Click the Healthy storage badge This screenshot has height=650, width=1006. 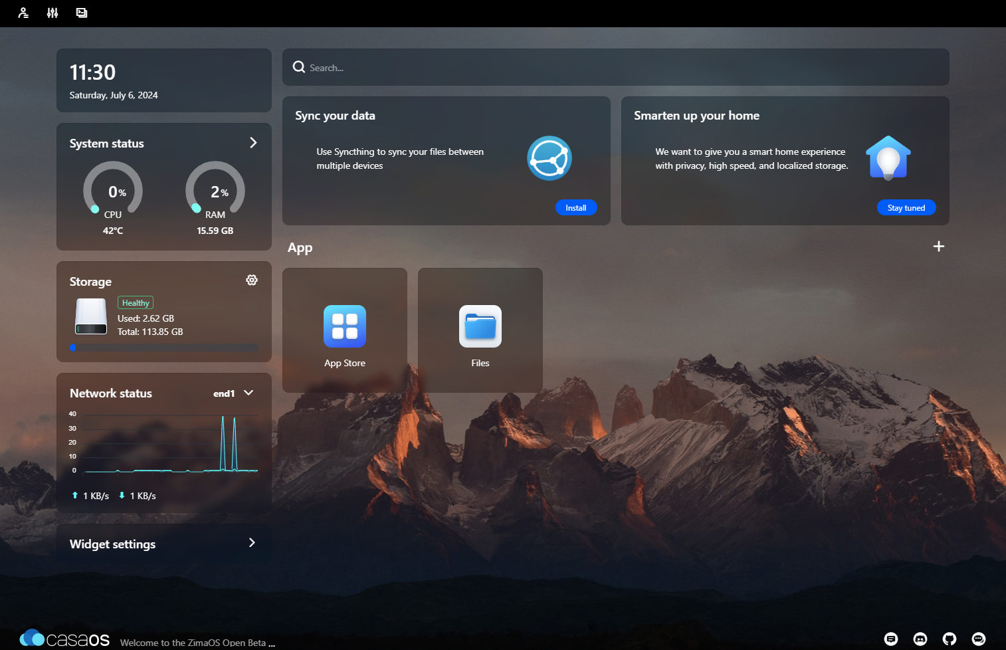point(136,303)
